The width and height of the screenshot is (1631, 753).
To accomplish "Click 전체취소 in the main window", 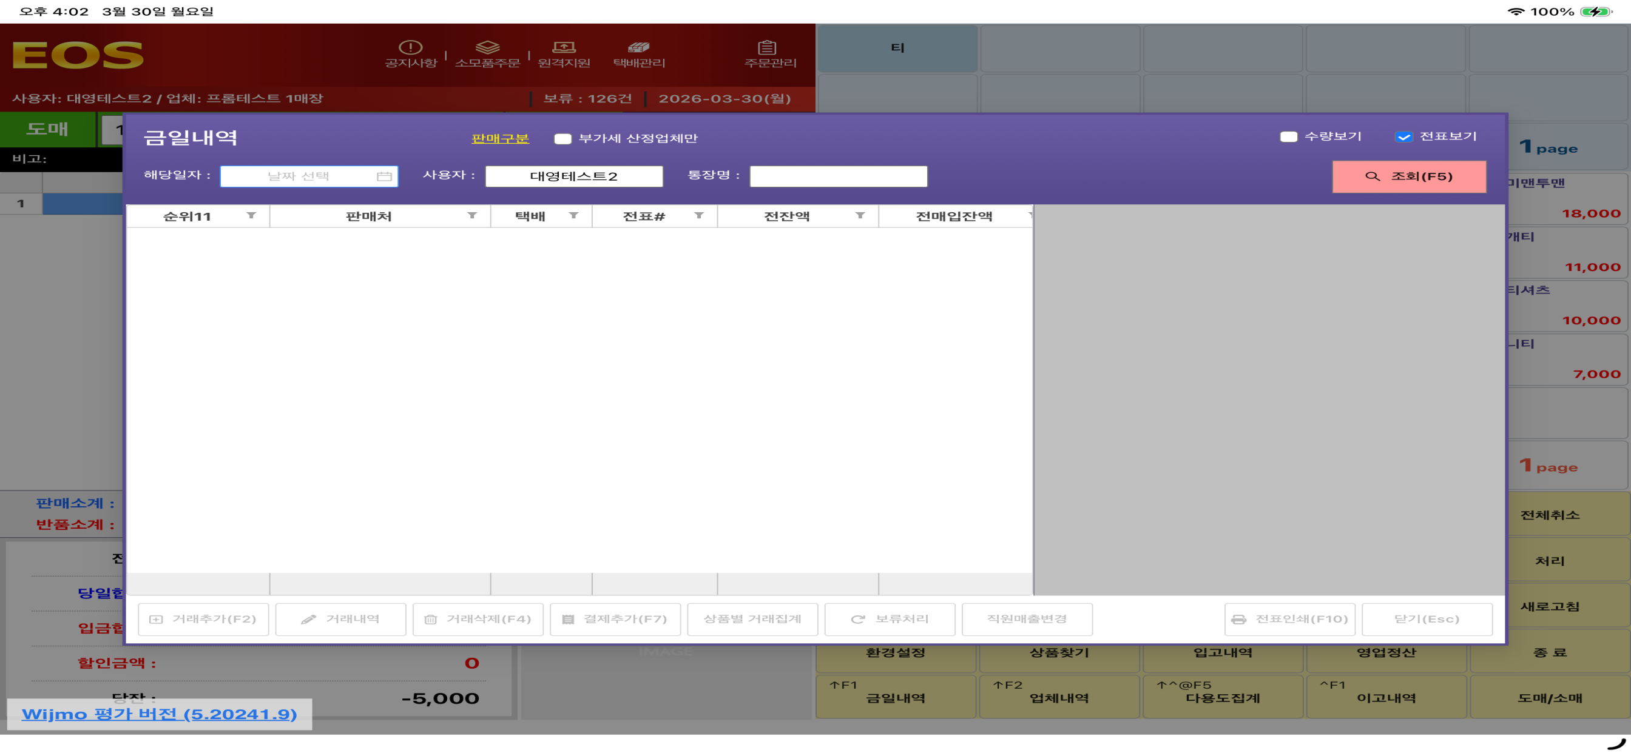I will [x=1550, y=515].
